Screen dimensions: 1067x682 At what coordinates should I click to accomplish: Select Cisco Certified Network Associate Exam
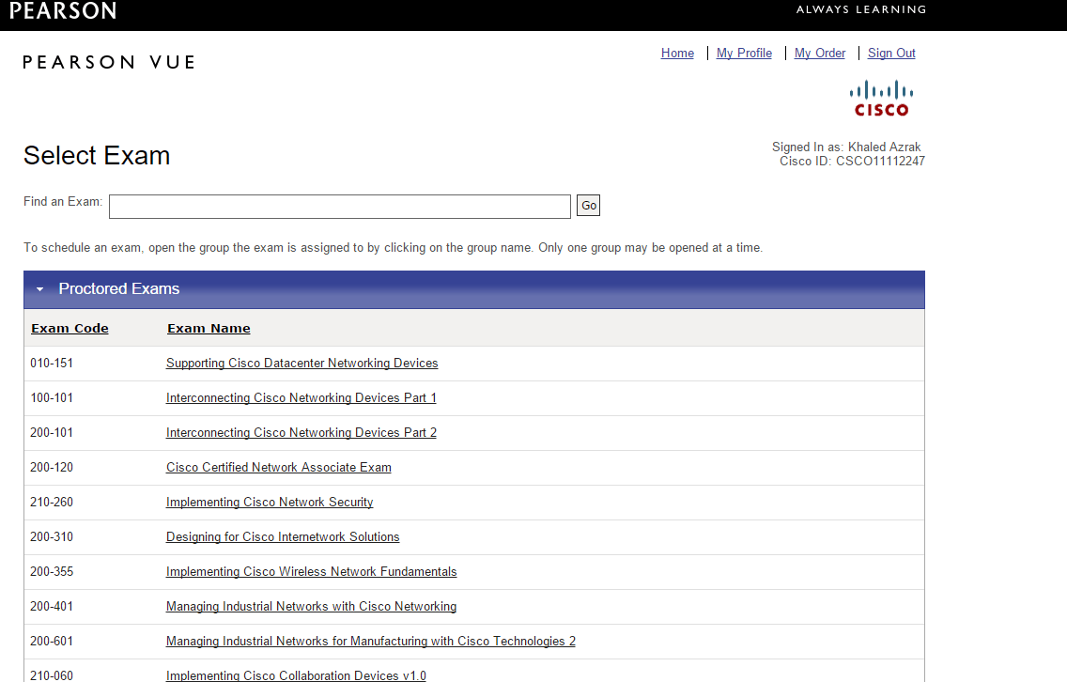point(278,468)
